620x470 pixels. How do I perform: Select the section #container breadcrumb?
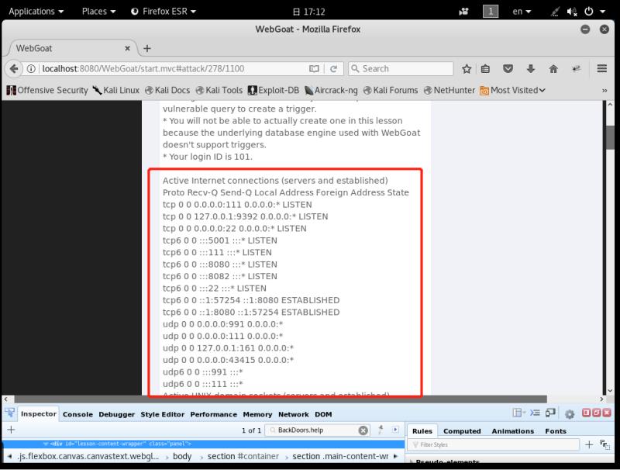pyautogui.click(x=243, y=456)
